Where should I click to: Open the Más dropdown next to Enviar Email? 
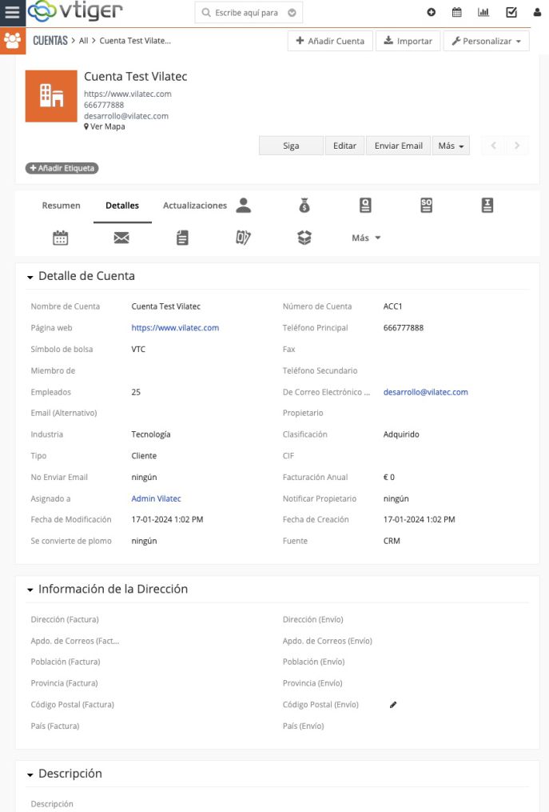point(451,146)
